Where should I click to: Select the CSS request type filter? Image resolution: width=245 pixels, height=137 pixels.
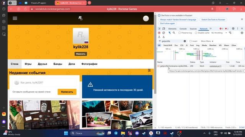(182, 45)
